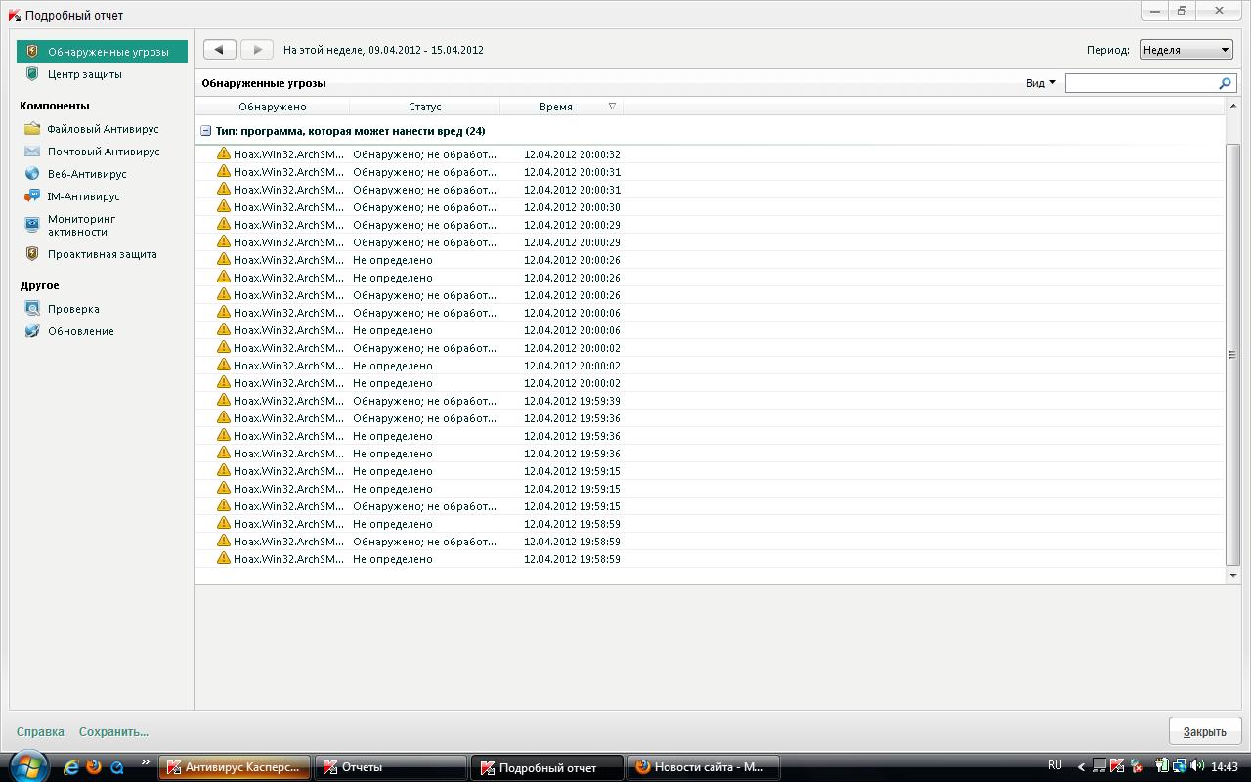The width and height of the screenshot is (1251, 782).
Task: Open the IM-Антивирус component report
Action: [83, 196]
